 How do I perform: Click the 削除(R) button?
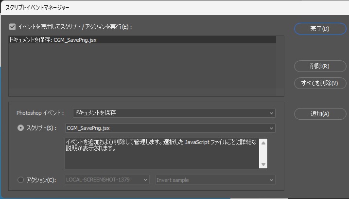tap(320, 66)
